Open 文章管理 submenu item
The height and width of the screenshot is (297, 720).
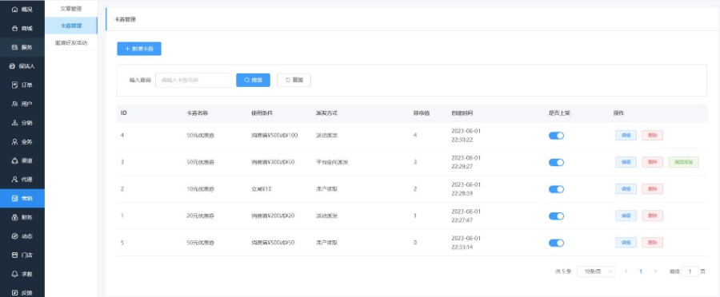tap(71, 9)
